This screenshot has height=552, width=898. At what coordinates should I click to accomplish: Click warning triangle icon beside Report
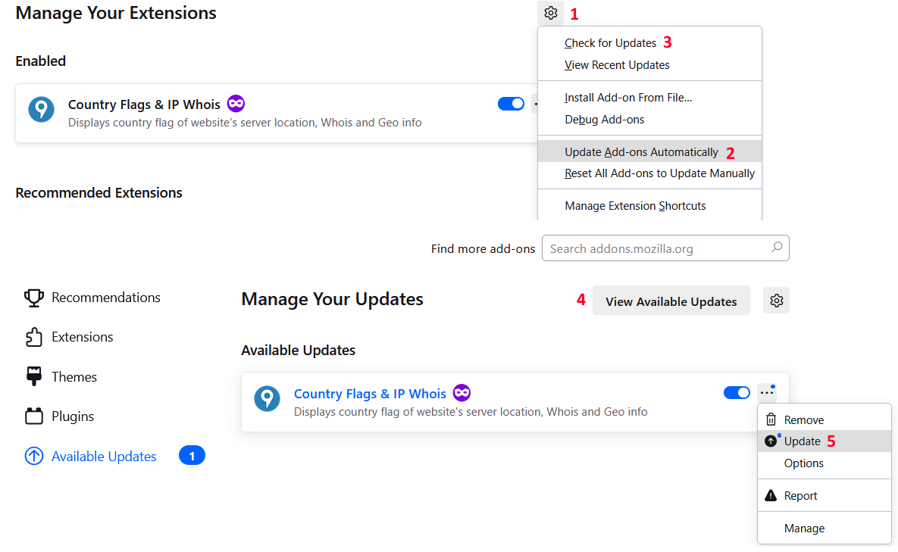(x=771, y=495)
